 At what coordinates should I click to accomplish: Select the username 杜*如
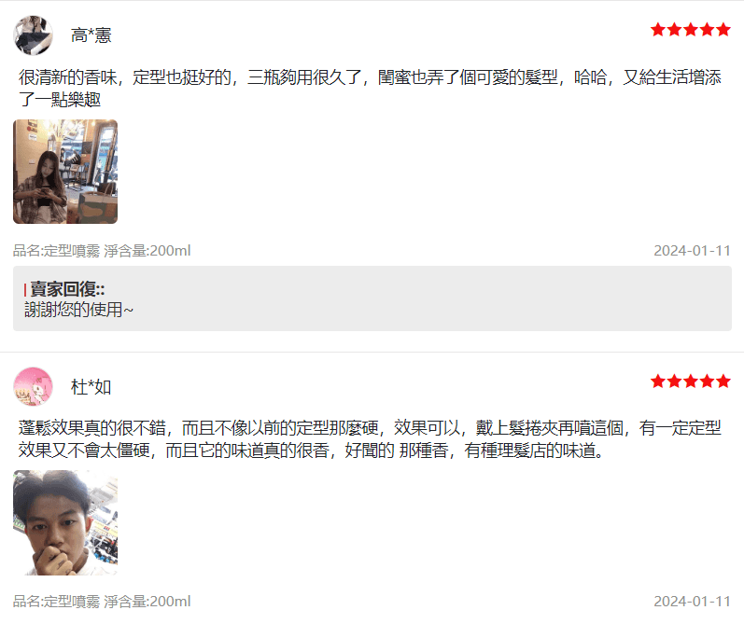[91, 387]
